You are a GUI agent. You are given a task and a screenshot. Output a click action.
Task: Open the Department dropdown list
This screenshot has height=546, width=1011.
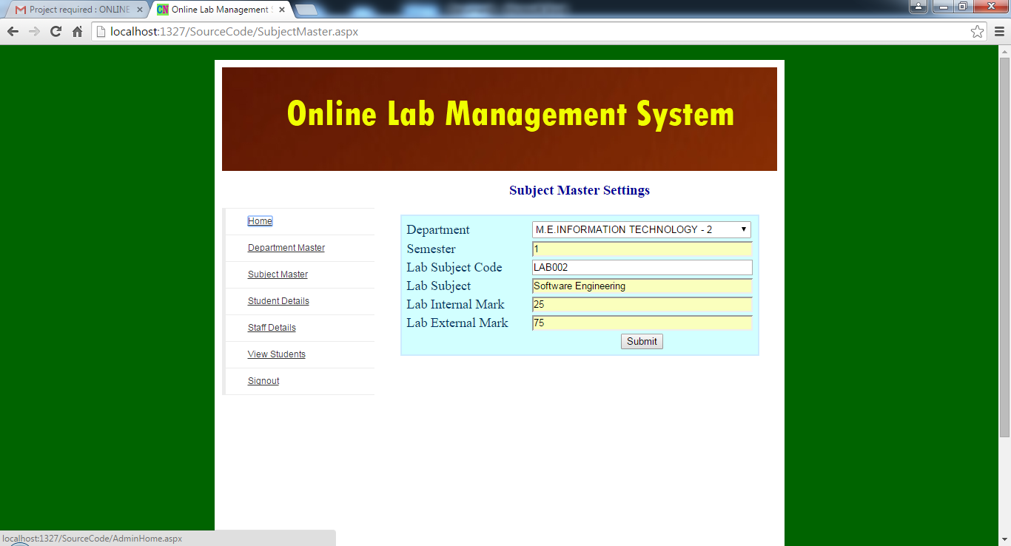coord(641,230)
